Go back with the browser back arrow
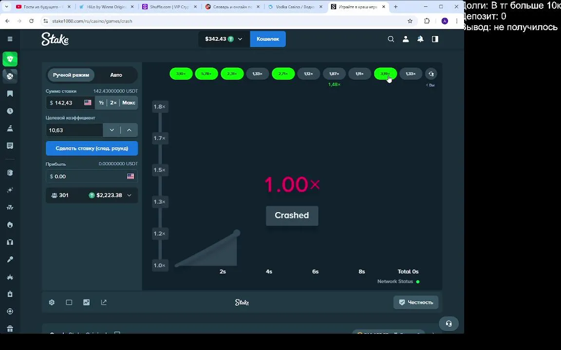The image size is (561, 350). tap(7, 21)
